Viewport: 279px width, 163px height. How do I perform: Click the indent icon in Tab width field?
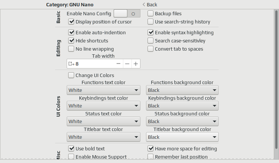[x=72, y=64]
